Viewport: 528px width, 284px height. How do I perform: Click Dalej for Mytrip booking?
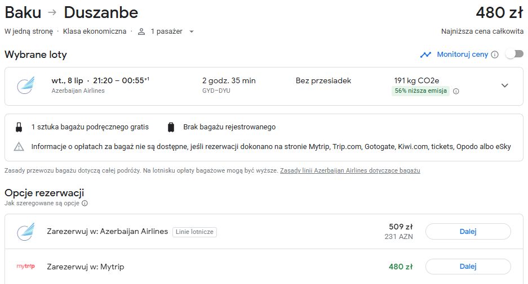coord(468,267)
